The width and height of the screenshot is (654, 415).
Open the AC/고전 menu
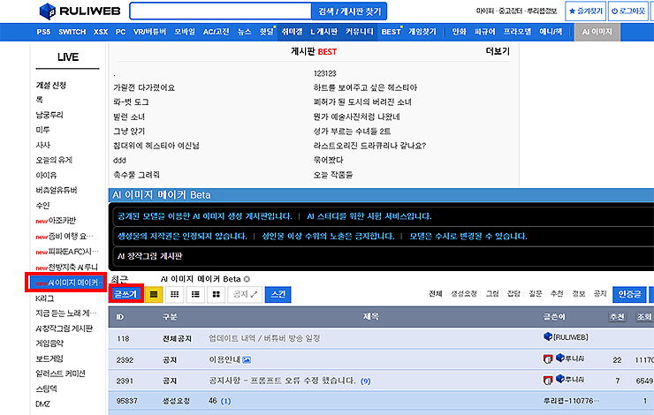point(216,32)
